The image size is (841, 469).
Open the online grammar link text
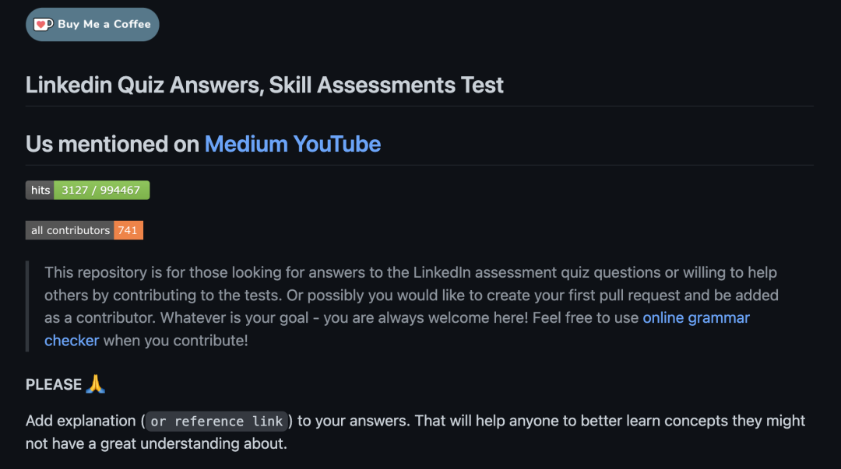696,318
